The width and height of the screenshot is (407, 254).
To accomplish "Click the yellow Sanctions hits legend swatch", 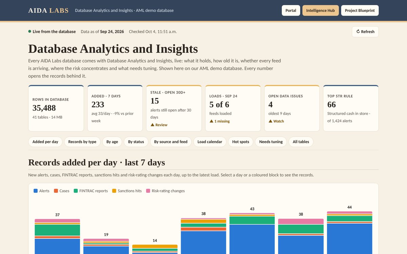I will point(114,191).
